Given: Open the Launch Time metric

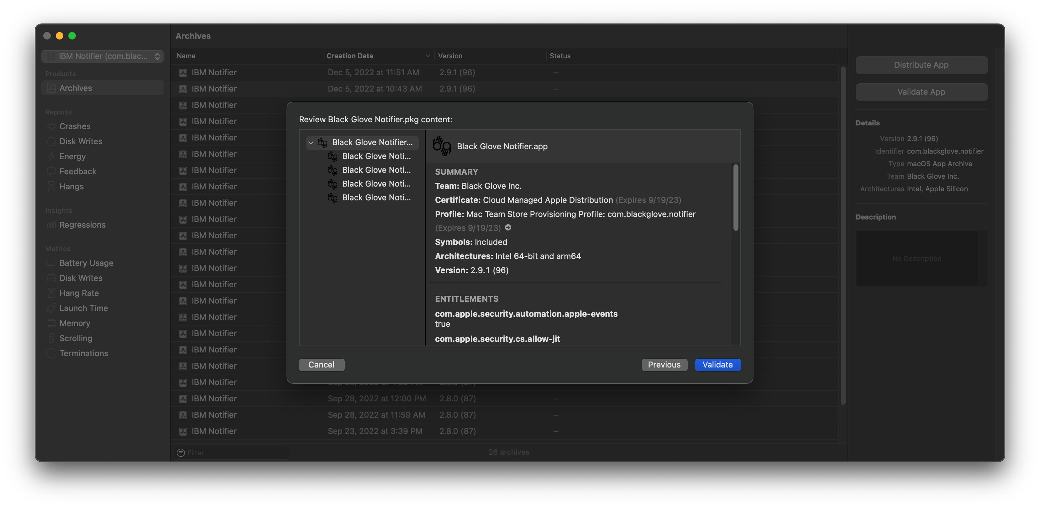Looking at the screenshot, I should [84, 308].
